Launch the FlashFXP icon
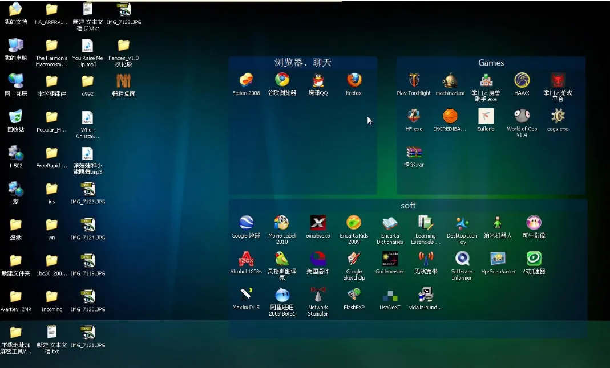The width and height of the screenshot is (610, 368). [x=354, y=295]
